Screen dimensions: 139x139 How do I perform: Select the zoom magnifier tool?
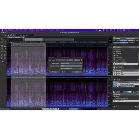[x=2, y=59]
